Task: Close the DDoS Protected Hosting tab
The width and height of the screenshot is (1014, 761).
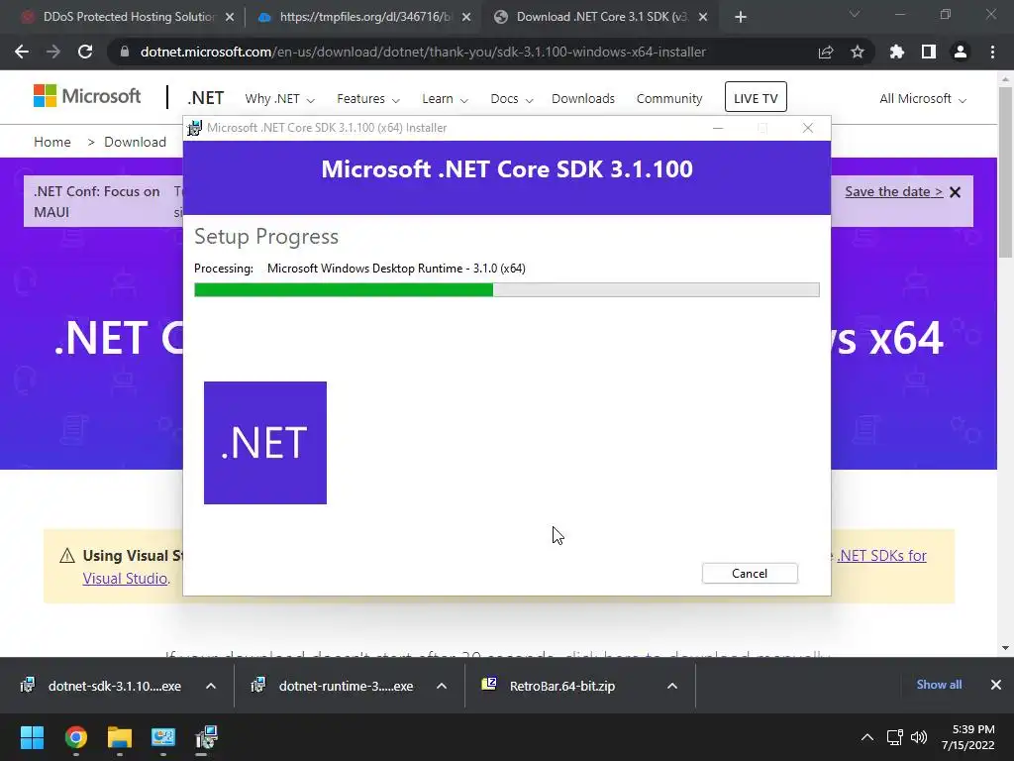Action: coord(230,17)
